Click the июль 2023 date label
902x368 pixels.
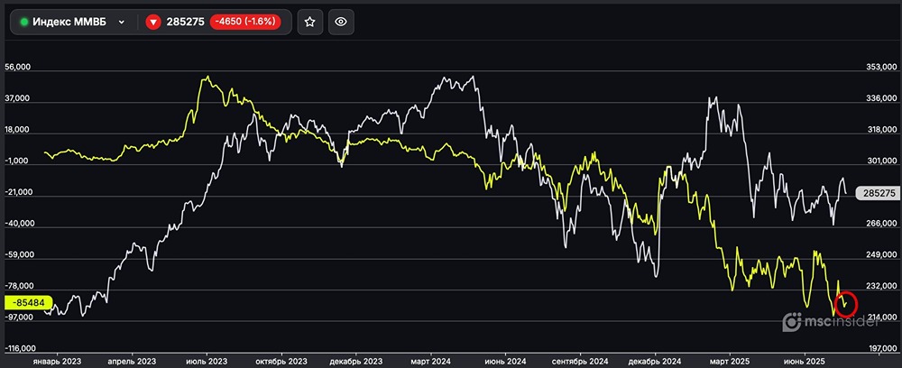[207, 361]
